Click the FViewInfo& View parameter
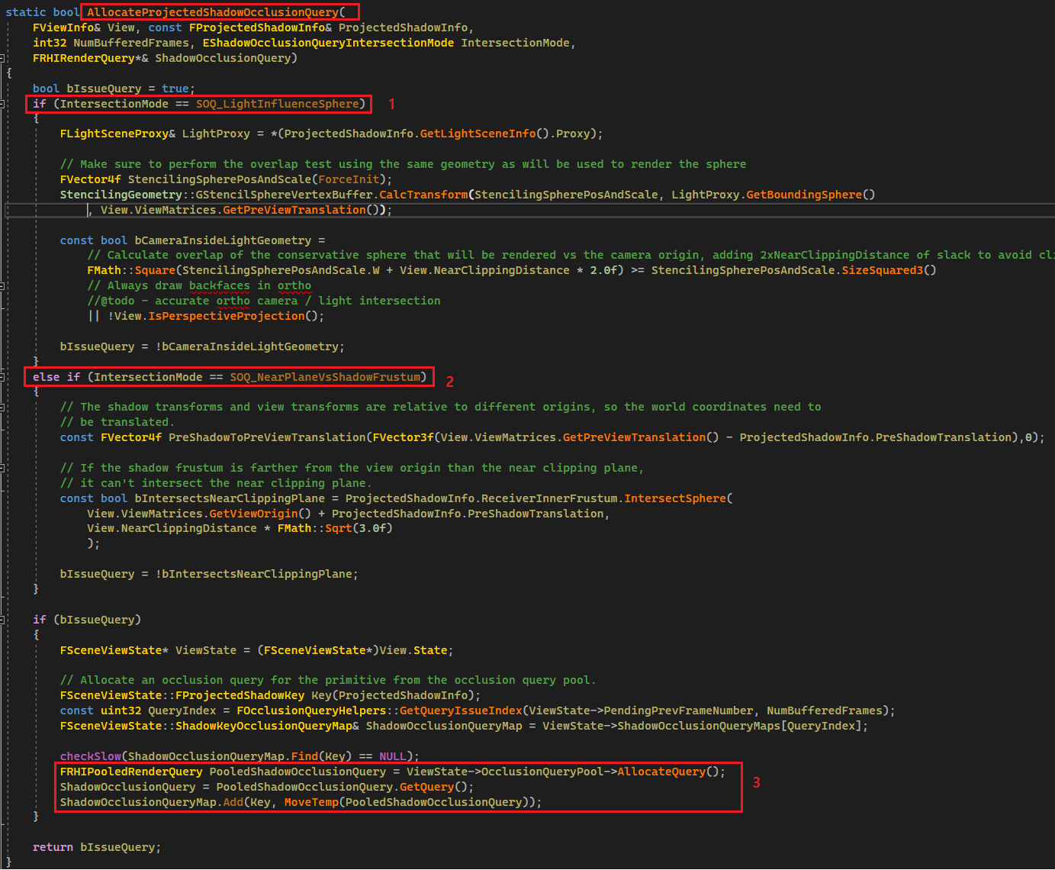 (84, 27)
